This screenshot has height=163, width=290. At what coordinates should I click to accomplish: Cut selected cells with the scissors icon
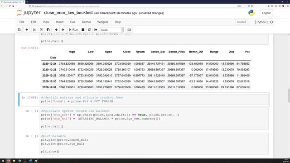tap(34, 30)
